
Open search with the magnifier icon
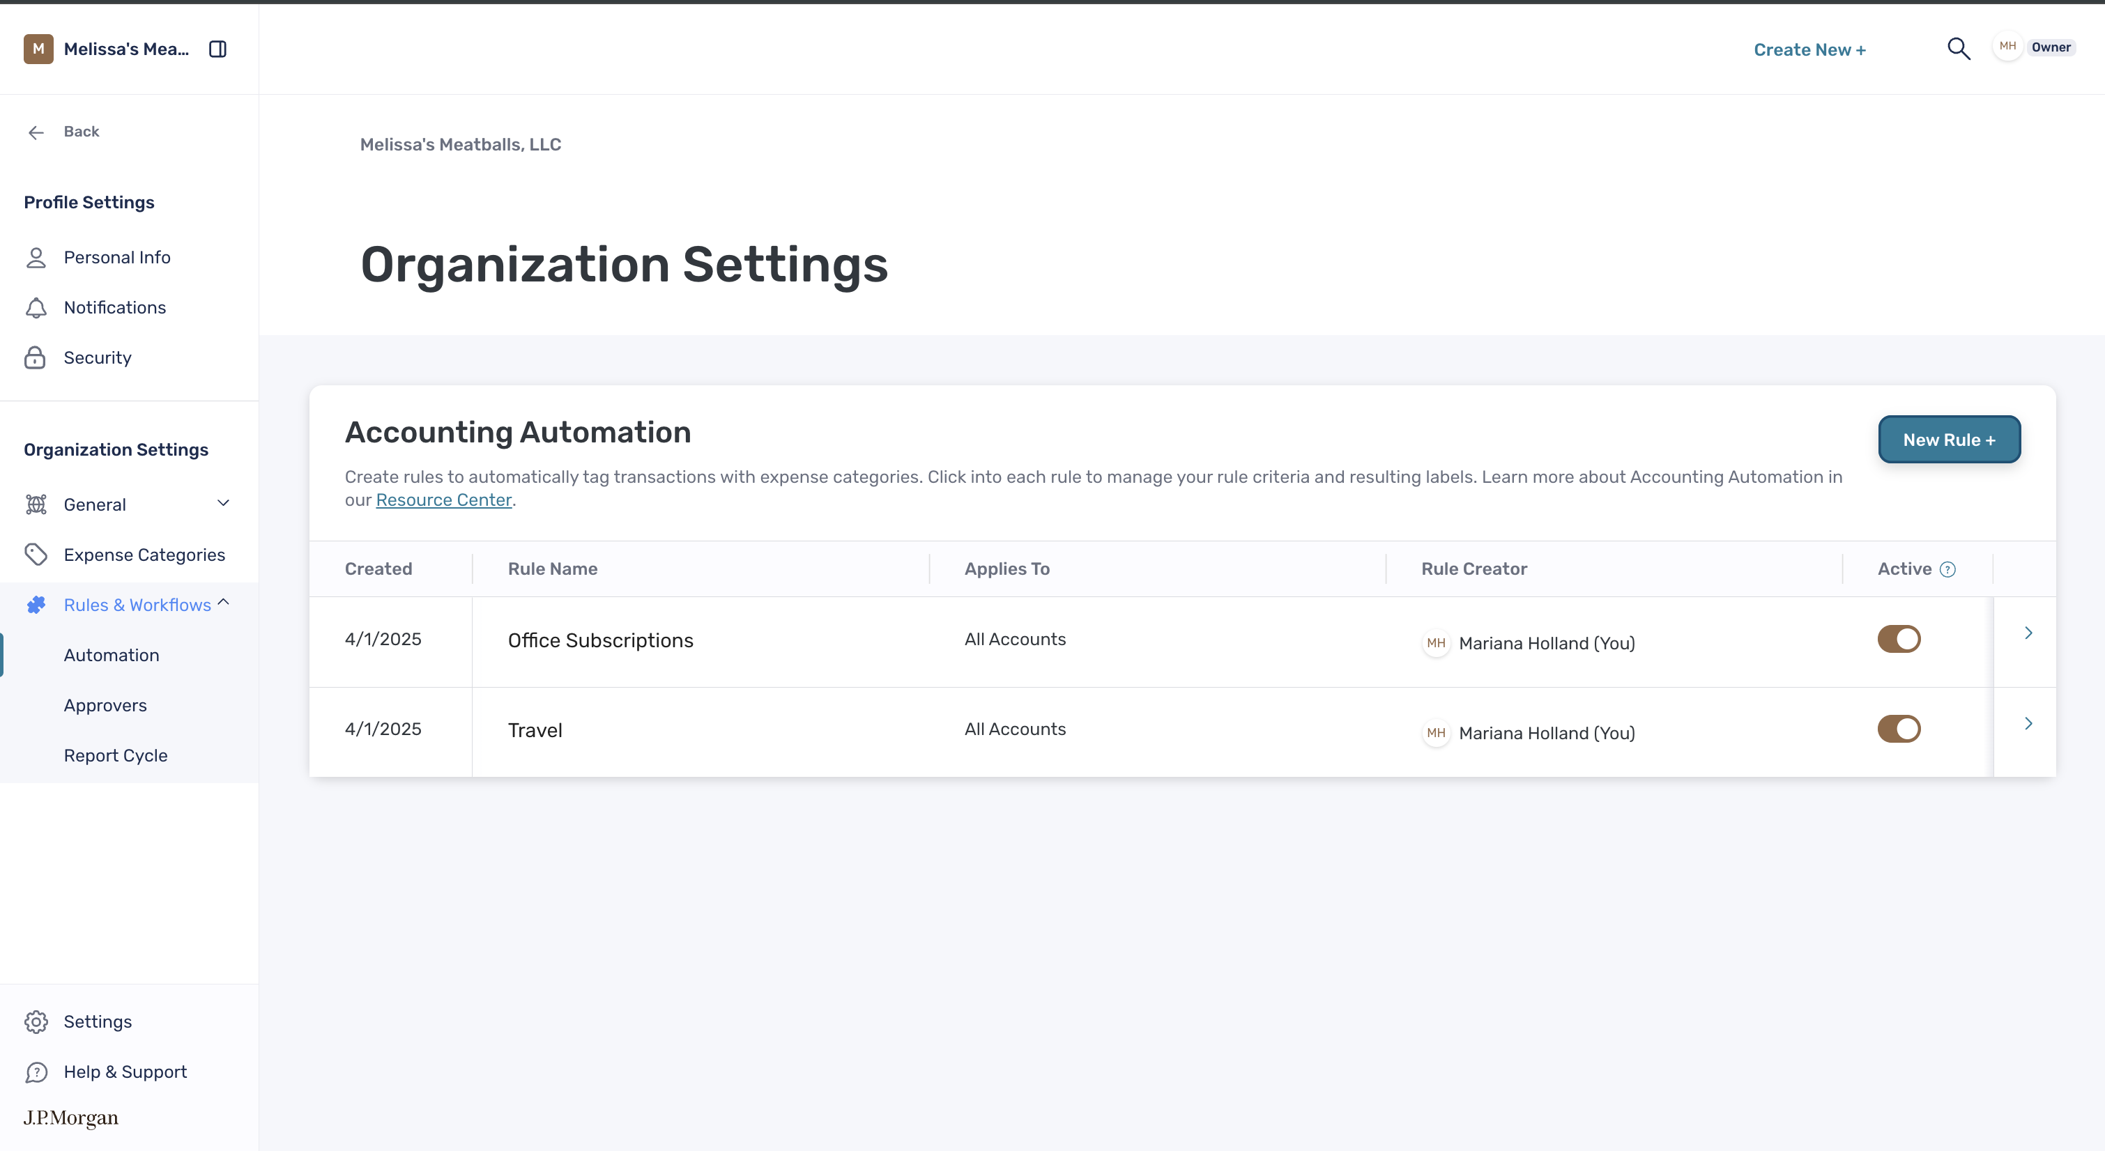point(1959,49)
